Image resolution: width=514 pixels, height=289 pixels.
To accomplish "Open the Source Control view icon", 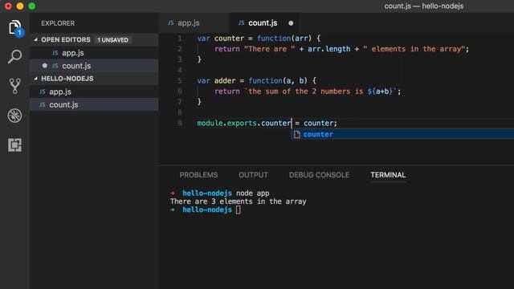I will 14,86.
